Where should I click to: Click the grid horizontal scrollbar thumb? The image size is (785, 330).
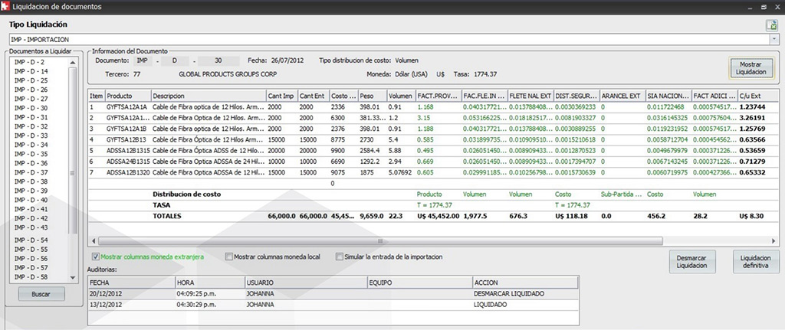380,241
